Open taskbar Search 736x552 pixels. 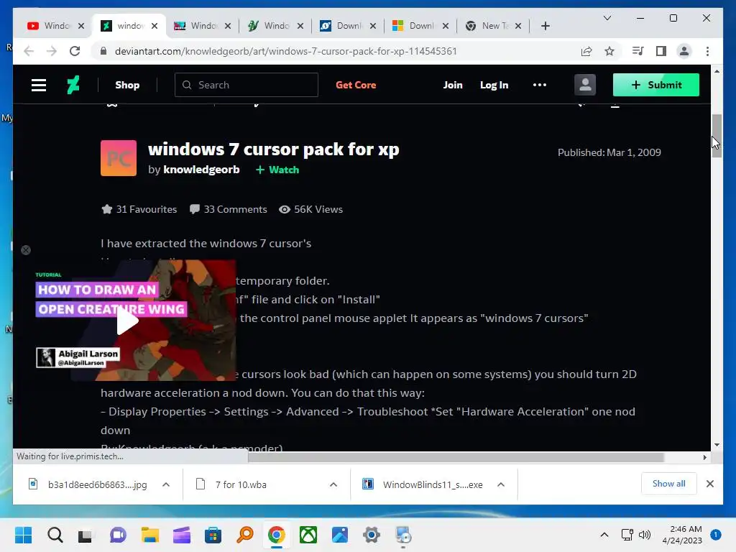point(55,535)
